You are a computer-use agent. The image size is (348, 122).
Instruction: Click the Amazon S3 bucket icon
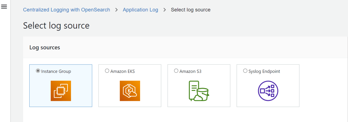point(199,91)
